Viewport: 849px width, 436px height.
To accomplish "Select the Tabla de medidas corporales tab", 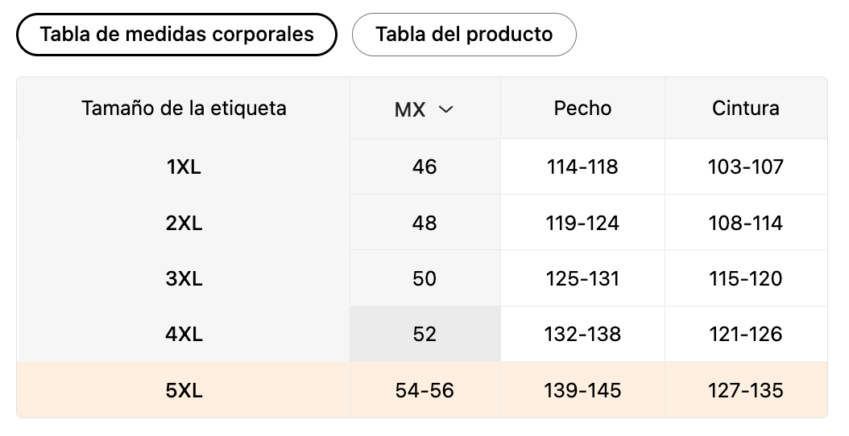I will [176, 35].
